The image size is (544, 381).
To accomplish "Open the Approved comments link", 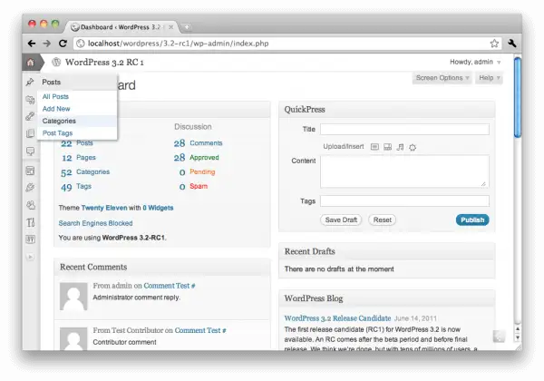I will point(204,158).
